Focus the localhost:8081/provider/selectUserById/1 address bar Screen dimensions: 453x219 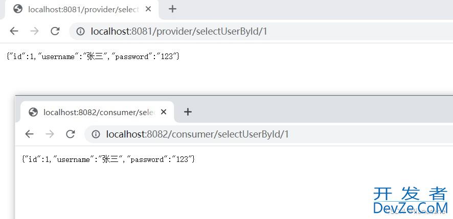(261, 31)
